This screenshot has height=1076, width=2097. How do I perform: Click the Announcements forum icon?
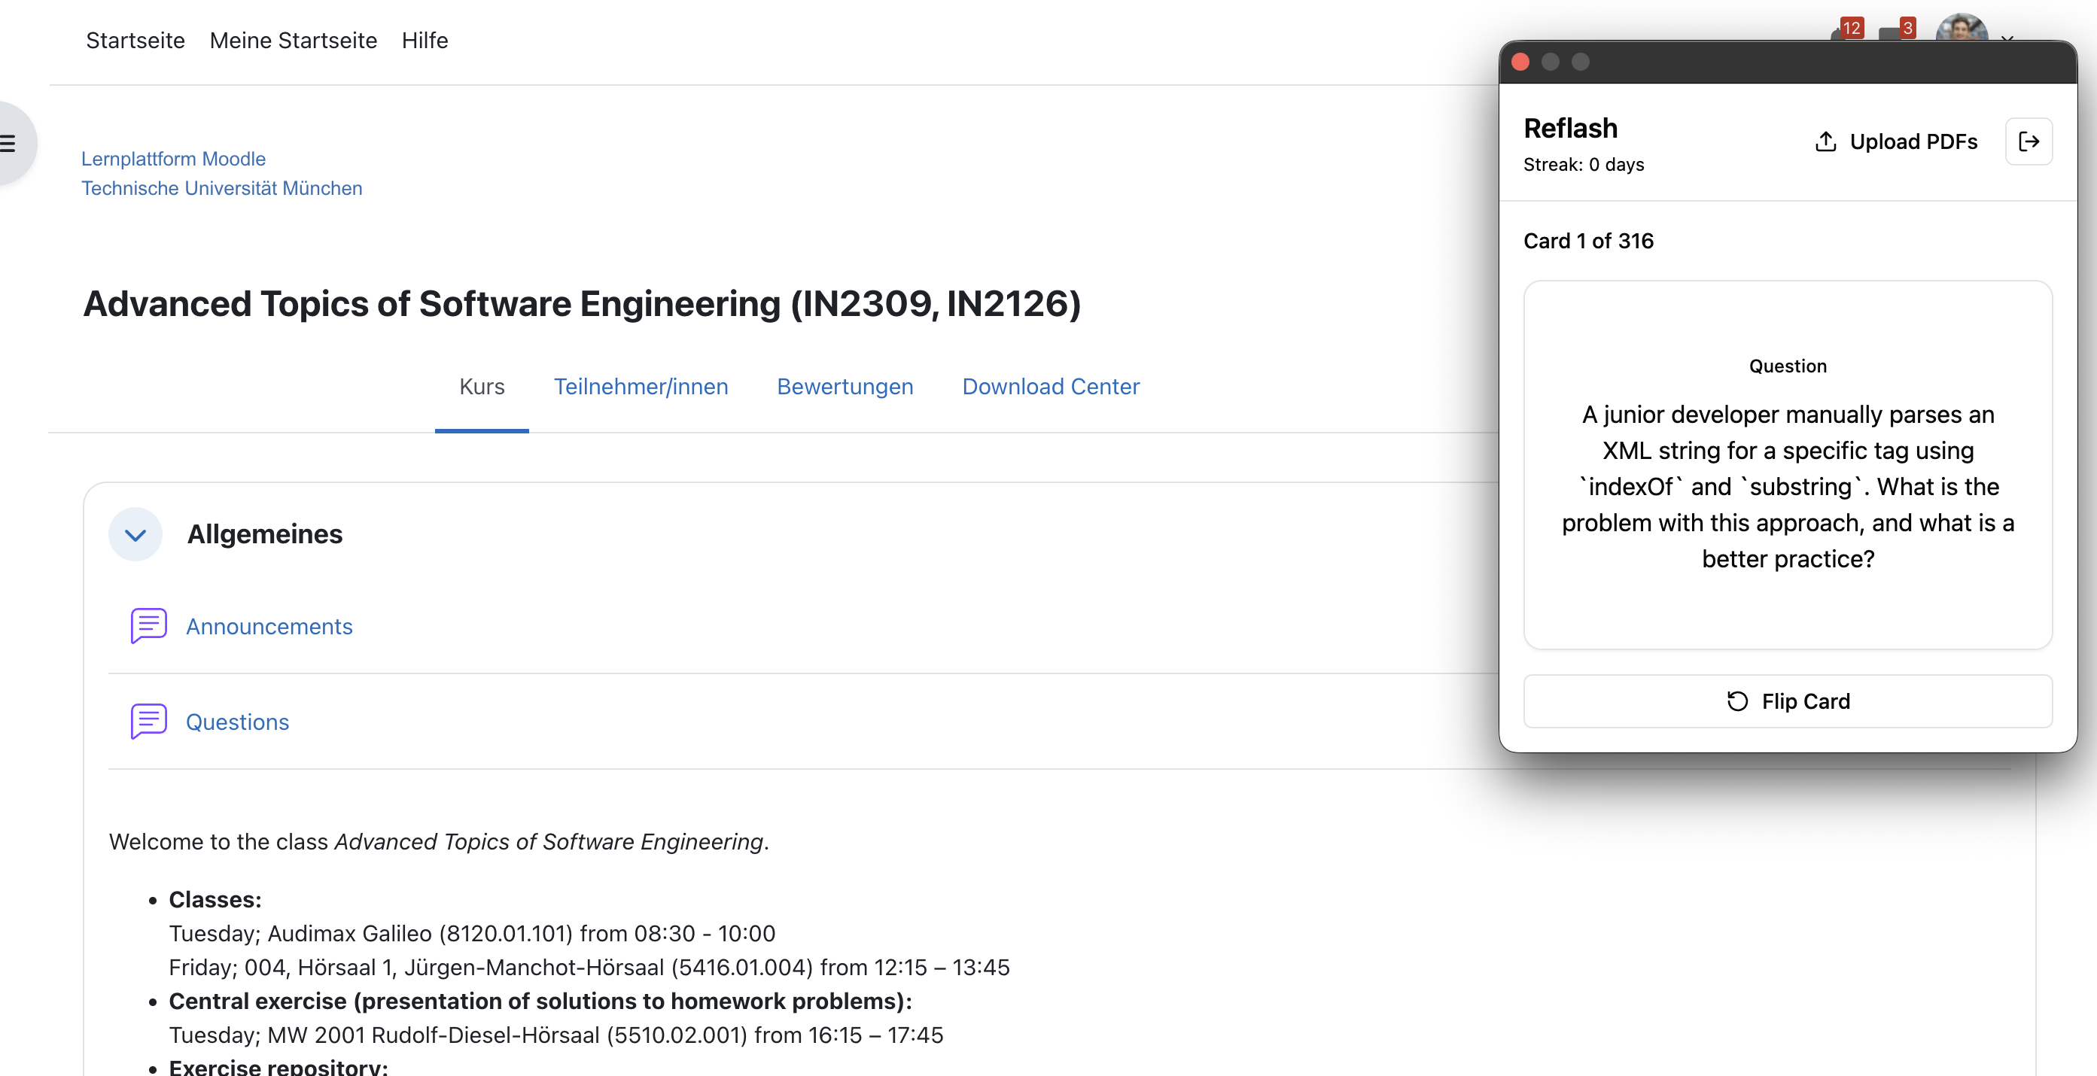(148, 626)
